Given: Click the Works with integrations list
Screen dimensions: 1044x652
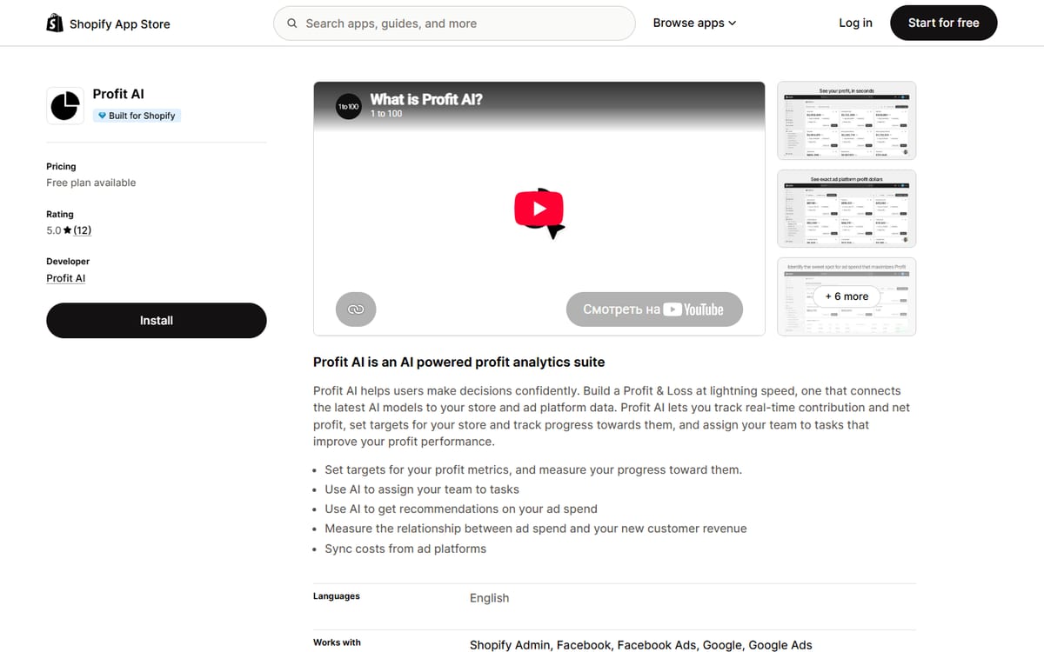Looking at the screenshot, I should (x=641, y=645).
